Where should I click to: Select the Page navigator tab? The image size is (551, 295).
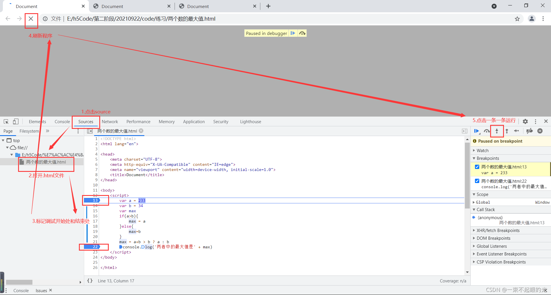8,131
